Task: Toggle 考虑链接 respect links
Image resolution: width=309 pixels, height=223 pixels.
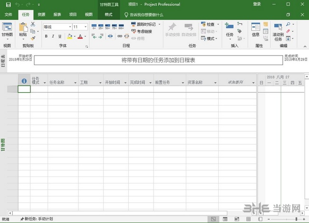Action: click(142, 31)
